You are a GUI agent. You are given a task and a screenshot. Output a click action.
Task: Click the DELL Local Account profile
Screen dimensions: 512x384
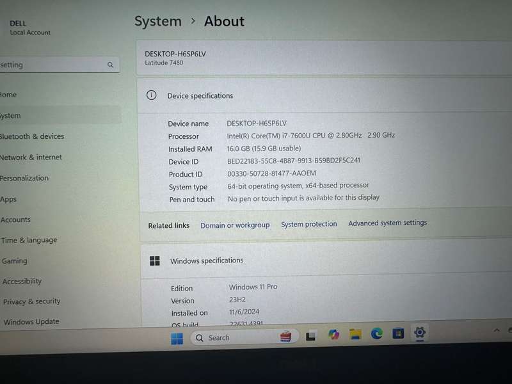coord(30,28)
